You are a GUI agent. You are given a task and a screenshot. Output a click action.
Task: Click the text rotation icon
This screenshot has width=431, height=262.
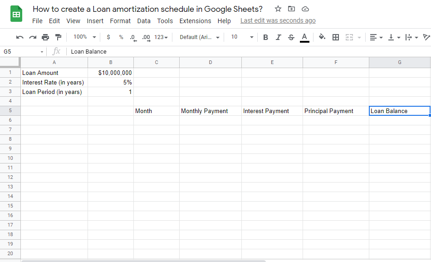point(426,37)
